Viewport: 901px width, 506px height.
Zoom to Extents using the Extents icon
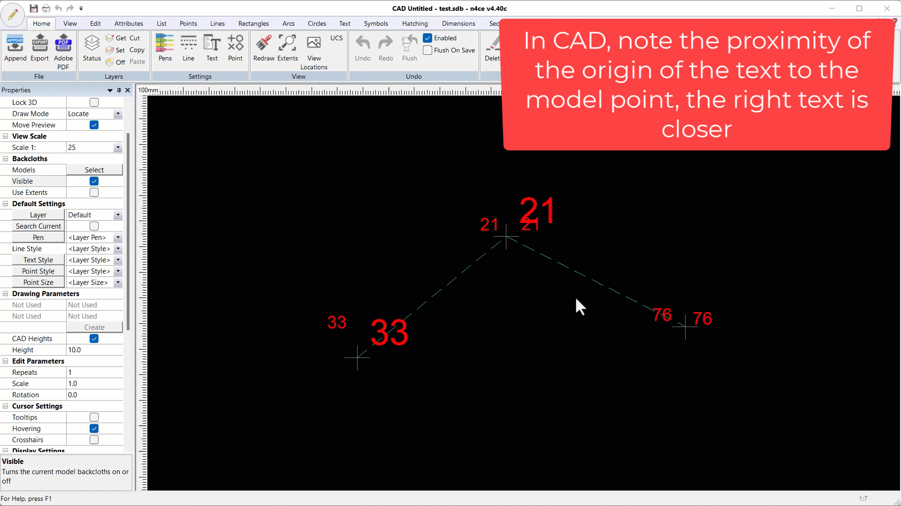[x=288, y=47]
